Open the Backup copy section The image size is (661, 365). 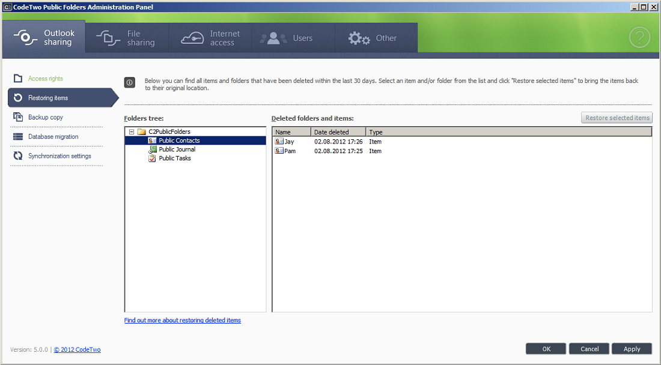[x=45, y=117]
